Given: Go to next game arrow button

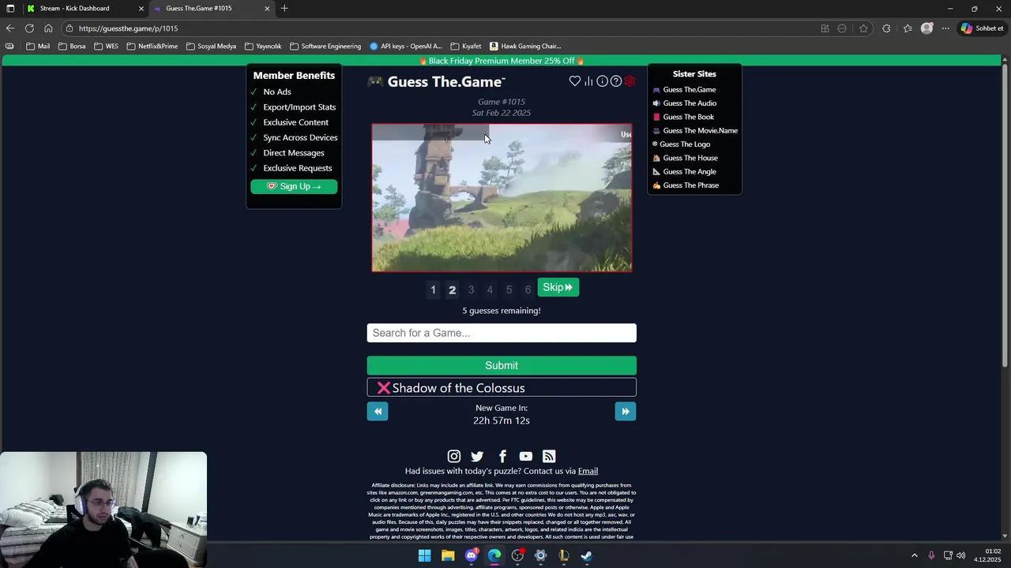Looking at the screenshot, I should pos(626,411).
